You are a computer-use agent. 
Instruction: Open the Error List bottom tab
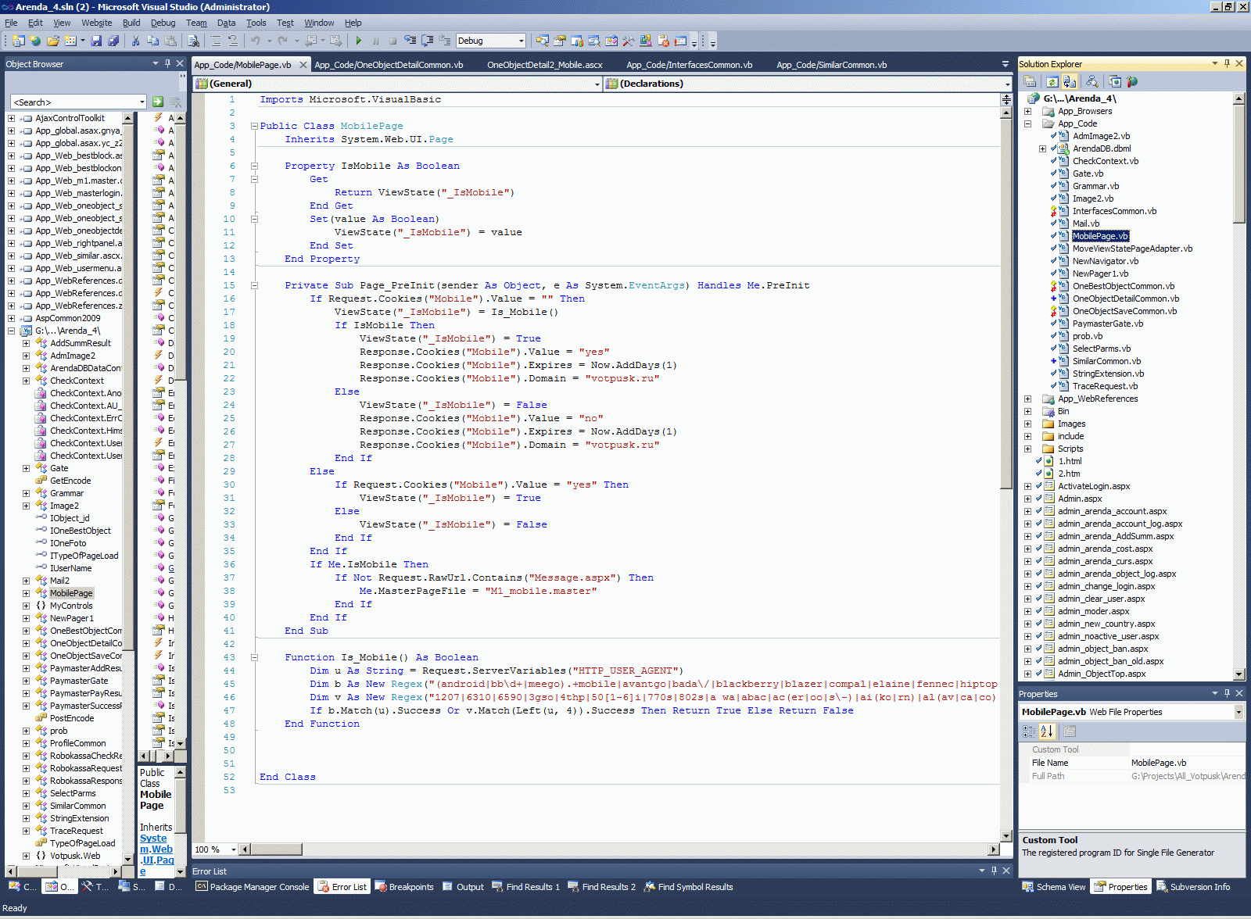[341, 887]
